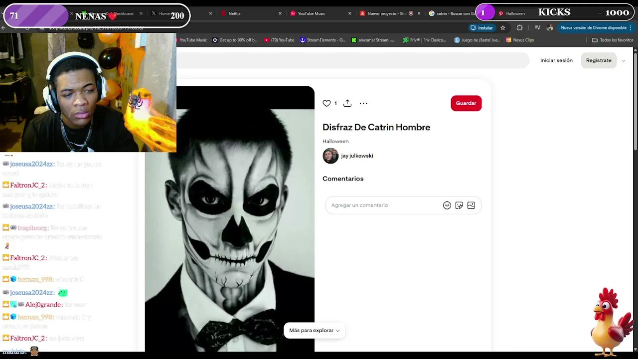Viewport: 638px width, 359px height.
Task: Open the Chrome profile avatar
Action: (551, 28)
